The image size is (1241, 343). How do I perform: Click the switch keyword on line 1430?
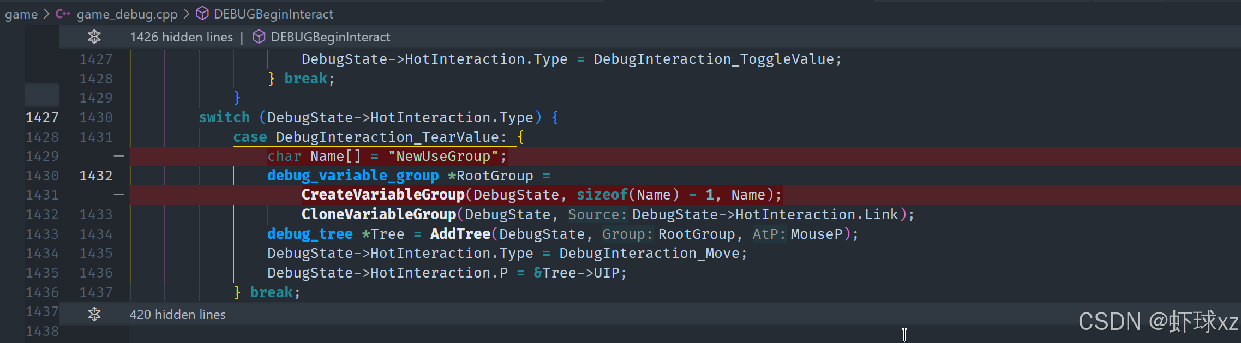click(224, 117)
